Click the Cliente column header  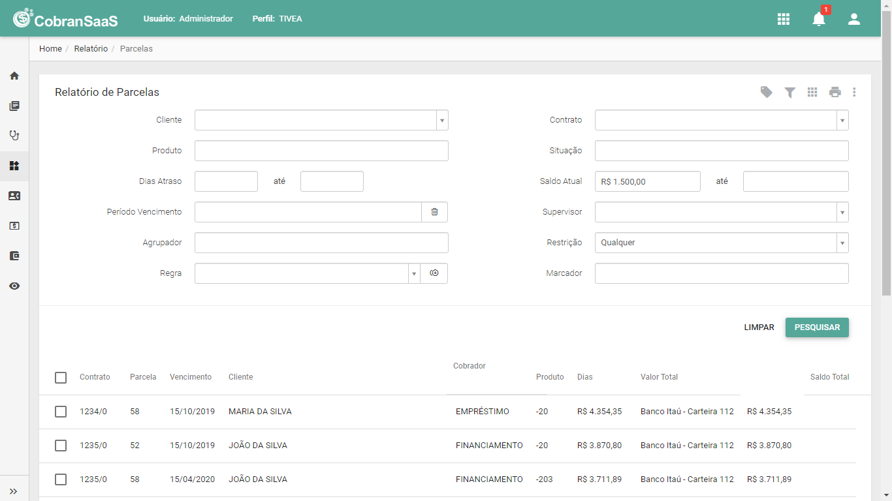coord(240,377)
